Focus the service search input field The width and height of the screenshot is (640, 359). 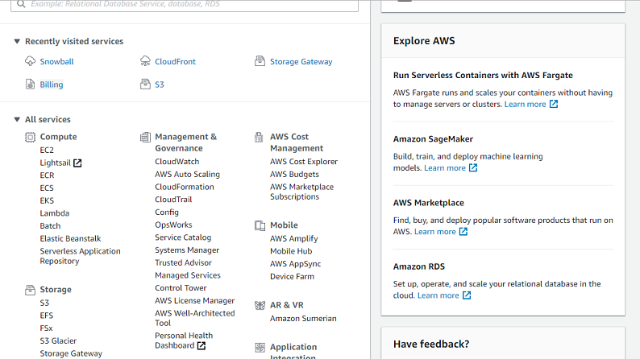tap(185, 5)
